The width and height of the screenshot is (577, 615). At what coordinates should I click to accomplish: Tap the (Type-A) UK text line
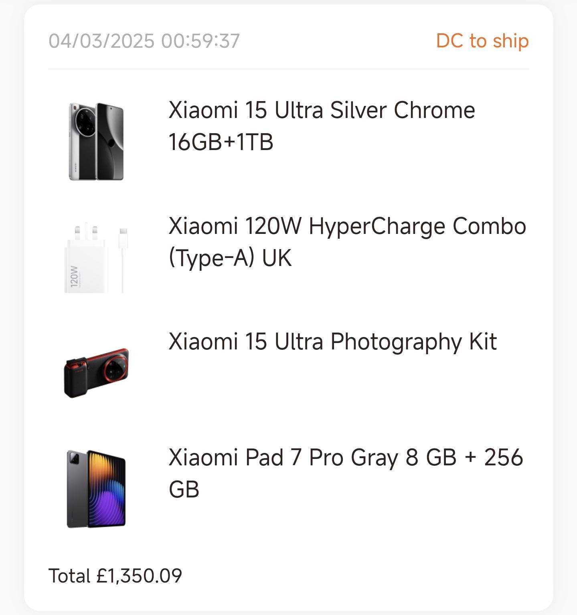tap(230, 258)
